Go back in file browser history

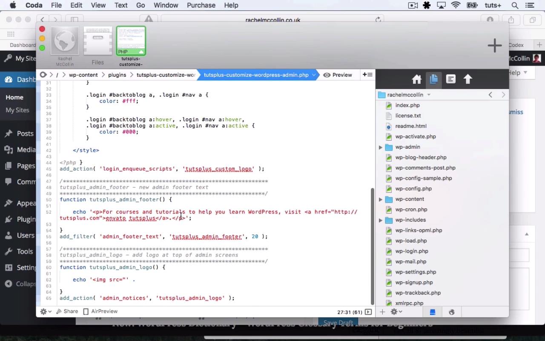(x=490, y=95)
